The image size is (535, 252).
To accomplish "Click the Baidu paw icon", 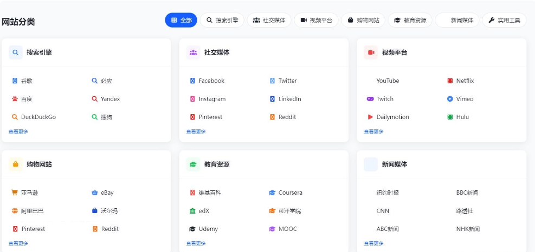I will pos(15,99).
